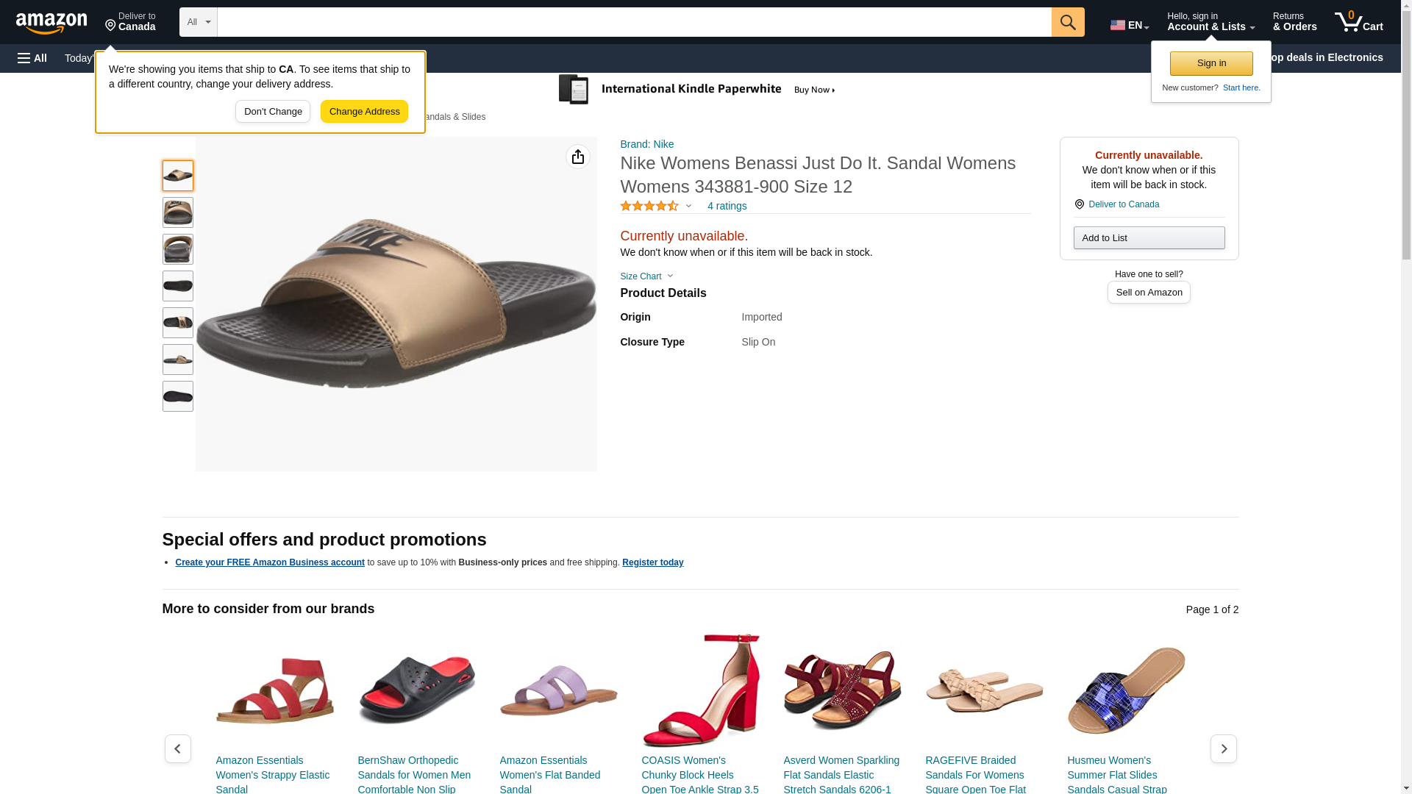Image resolution: width=1412 pixels, height=794 pixels.
Task: Click the Change Address button
Action: coord(364,112)
